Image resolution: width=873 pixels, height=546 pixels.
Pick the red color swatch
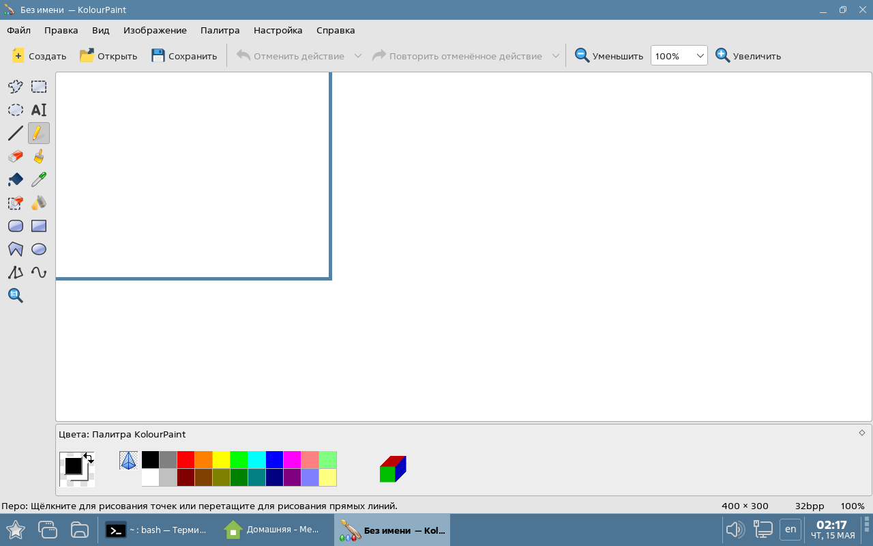186,459
